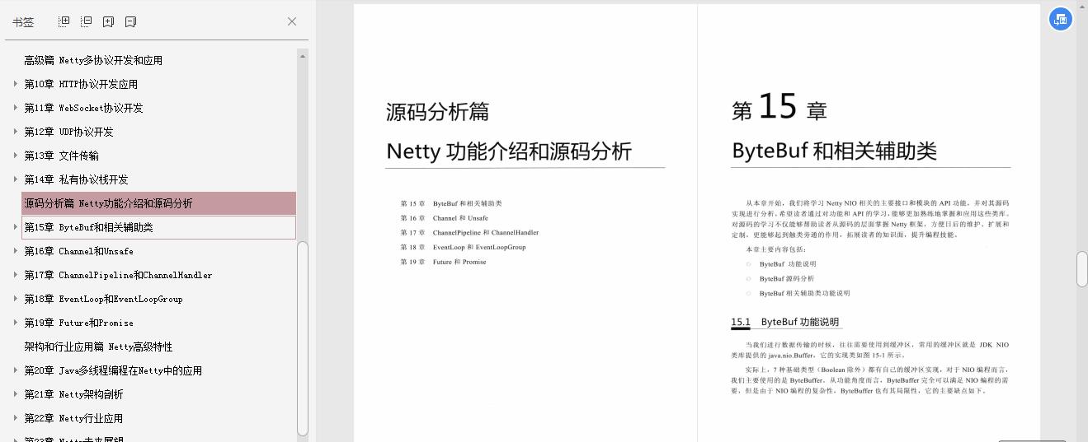The width and height of the screenshot is (1088, 442).
Task: Expand the 第16章 Channel和Unsafe bookmark arrow
Action: coord(16,251)
